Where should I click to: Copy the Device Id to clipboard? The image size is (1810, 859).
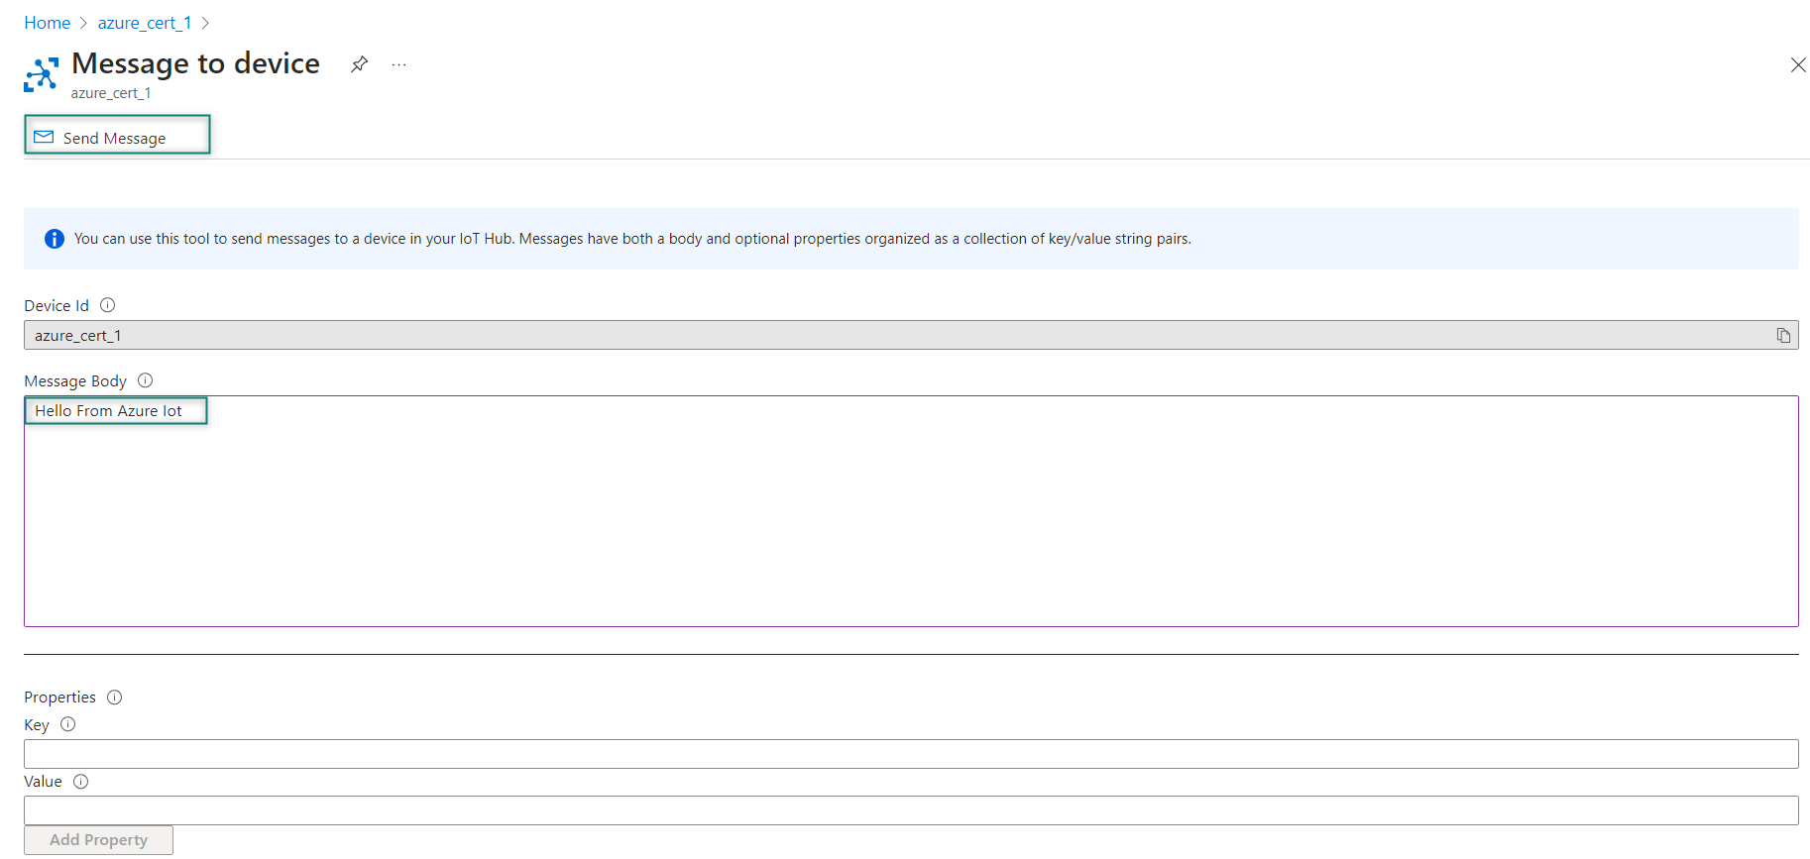pos(1782,336)
